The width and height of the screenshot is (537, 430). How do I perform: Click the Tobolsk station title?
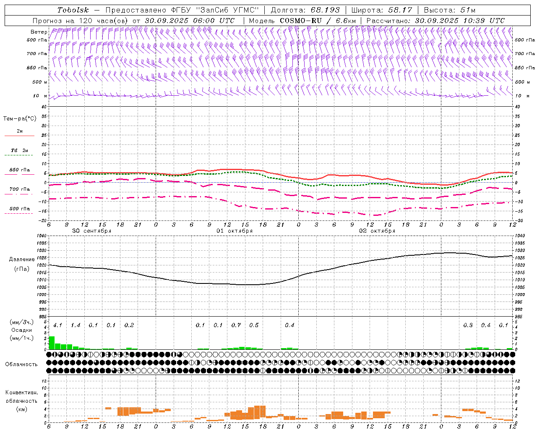tap(73, 10)
